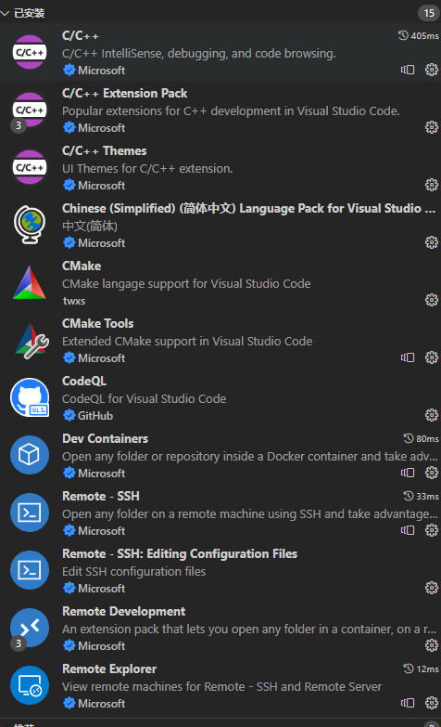Click the globe icon of Chinese Language Pack
The image size is (441, 727).
pos(30,225)
